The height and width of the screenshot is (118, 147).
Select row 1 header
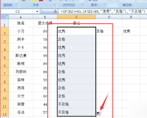[5, 23]
